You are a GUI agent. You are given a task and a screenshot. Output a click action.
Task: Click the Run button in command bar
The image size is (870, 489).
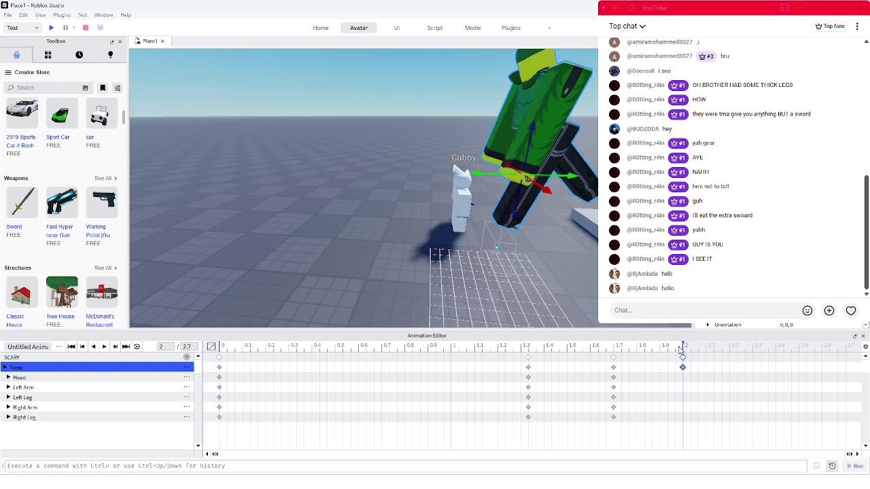(854, 466)
